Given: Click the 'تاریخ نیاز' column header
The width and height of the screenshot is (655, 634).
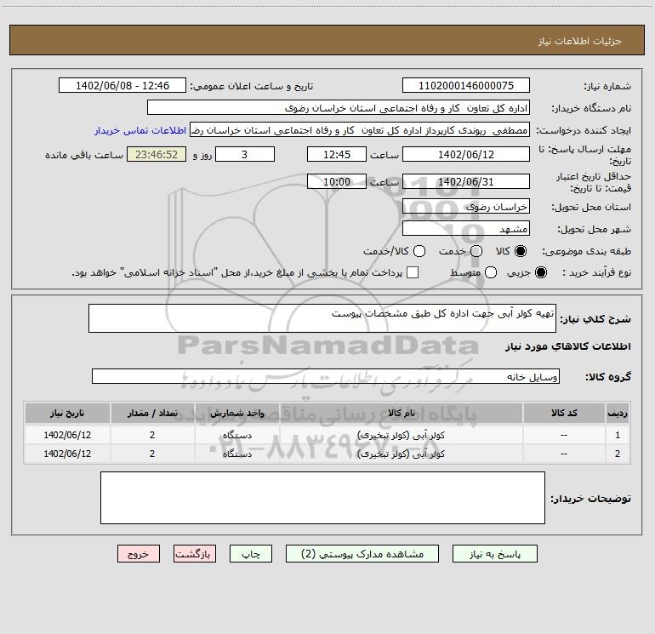Looking at the screenshot, I should (x=67, y=413).
